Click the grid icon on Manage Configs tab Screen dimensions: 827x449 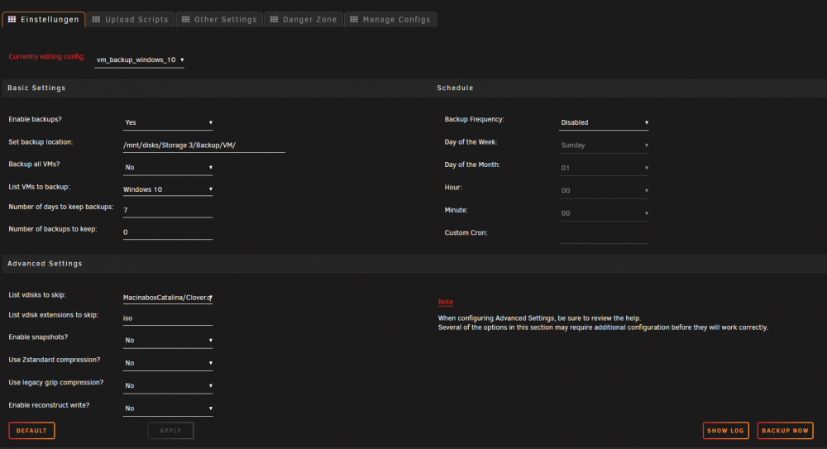pyautogui.click(x=354, y=20)
